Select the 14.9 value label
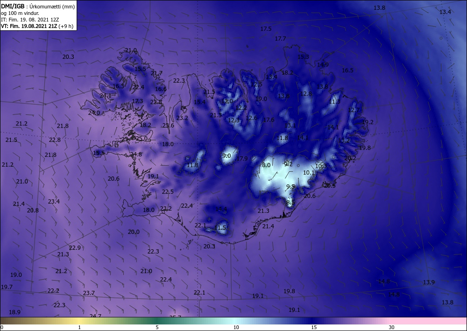This screenshot has width=467, height=331. pyautogui.click(x=323, y=64)
